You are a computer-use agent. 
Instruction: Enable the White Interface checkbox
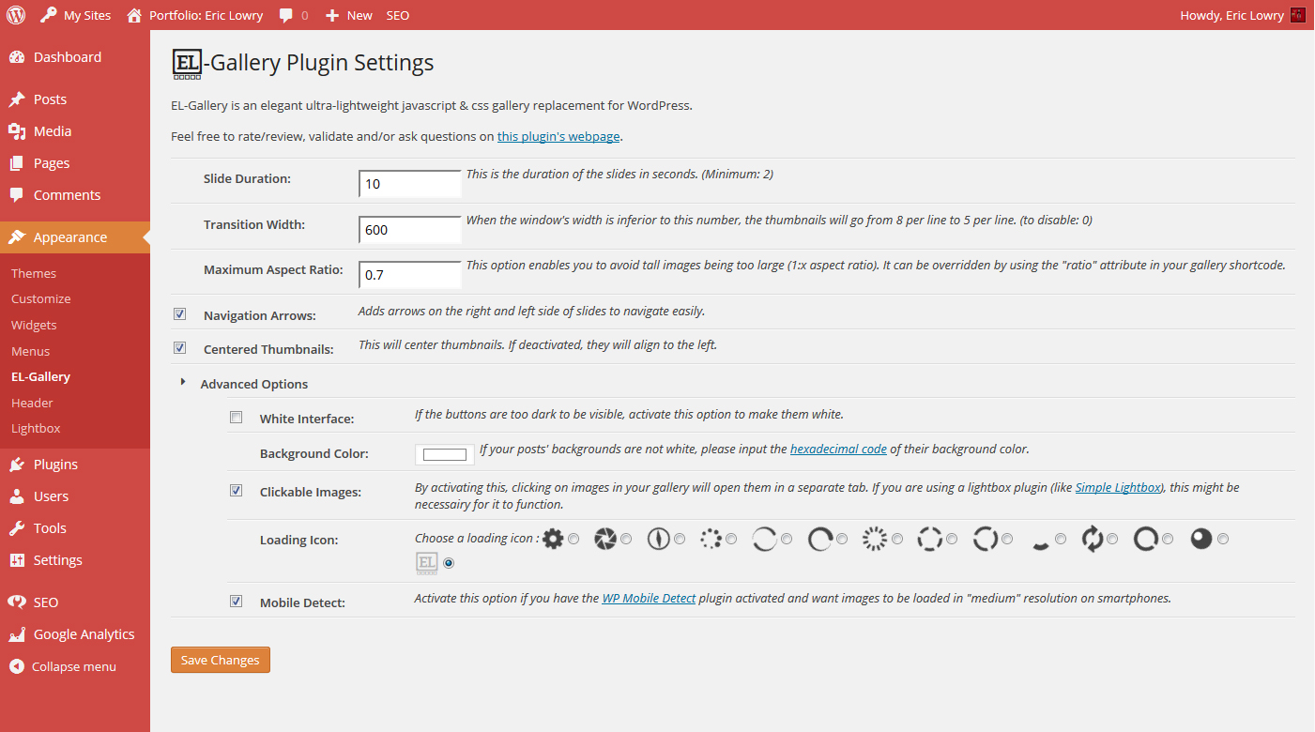(237, 418)
